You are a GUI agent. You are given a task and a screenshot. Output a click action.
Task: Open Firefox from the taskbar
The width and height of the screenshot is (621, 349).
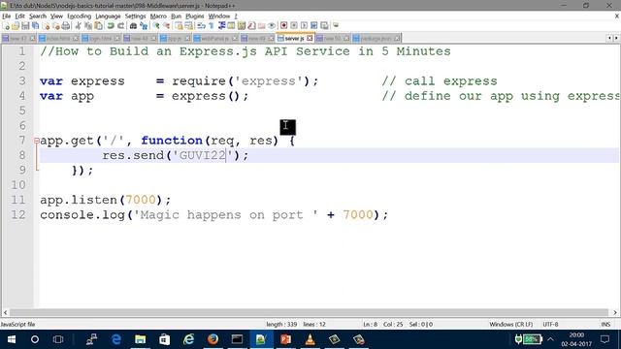coord(212,339)
